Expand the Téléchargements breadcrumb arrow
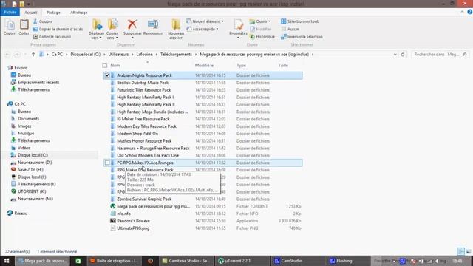 [x=196, y=54]
